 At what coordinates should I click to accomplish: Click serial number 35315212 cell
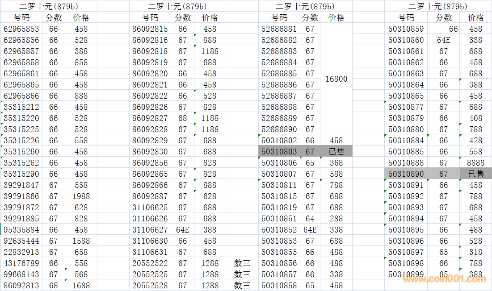pyautogui.click(x=21, y=107)
